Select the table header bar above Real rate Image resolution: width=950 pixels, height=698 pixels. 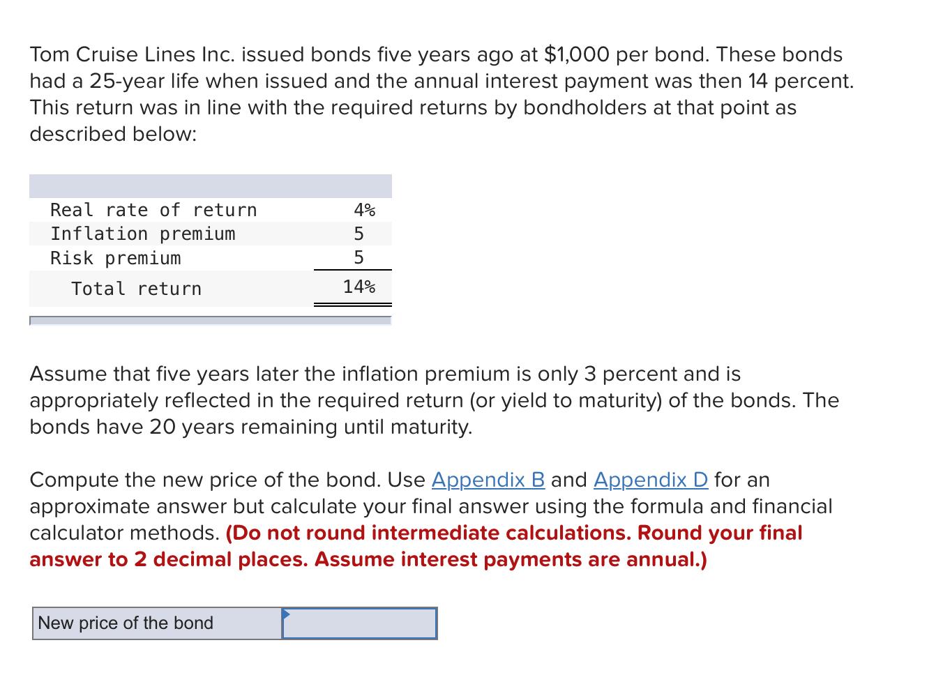(x=209, y=185)
